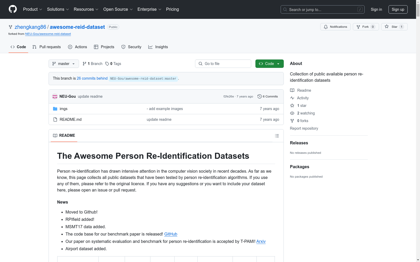Switch to the Security tab
420x262 pixels.
tap(131, 47)
